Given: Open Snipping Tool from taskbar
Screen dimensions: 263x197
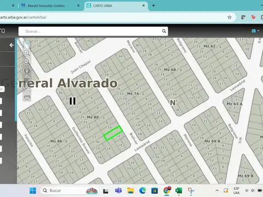Looking at the screenshot, I should point(191,191).
